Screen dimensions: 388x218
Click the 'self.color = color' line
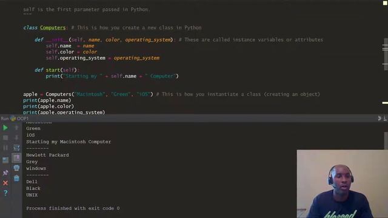[x=72, y=52]
